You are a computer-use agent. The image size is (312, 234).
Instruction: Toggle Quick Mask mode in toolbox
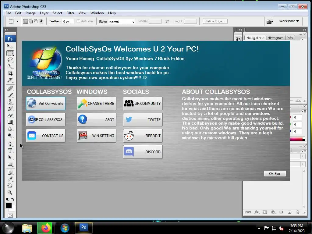10,215
